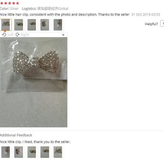Image resolution: width=164 pixels, height=161 pixels.
Task: Show the fourth review photo thumbnail
Action: [x=45, y=25]
